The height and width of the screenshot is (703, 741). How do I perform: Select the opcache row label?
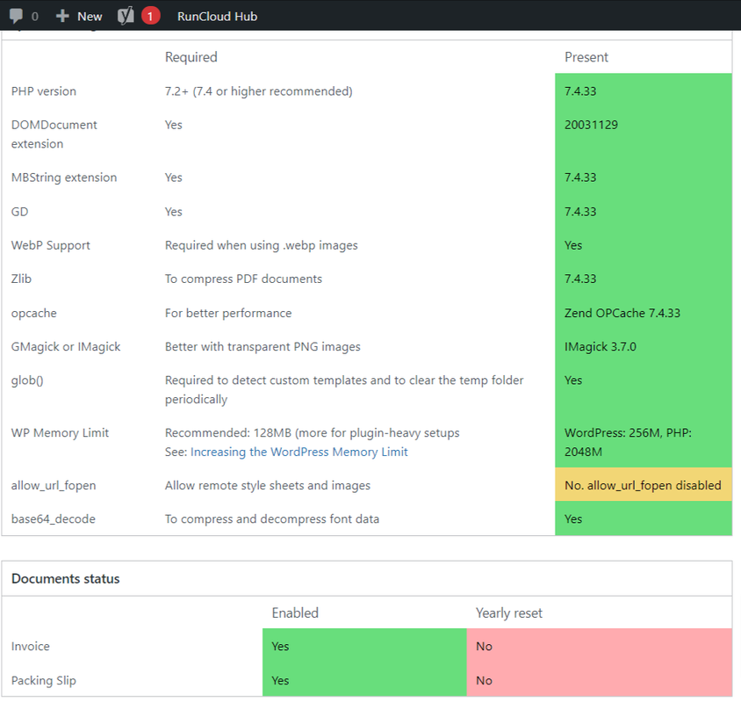[34, 313]
